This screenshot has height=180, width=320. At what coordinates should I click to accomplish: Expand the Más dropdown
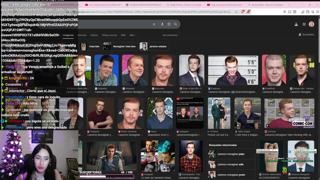pos(133,35)
